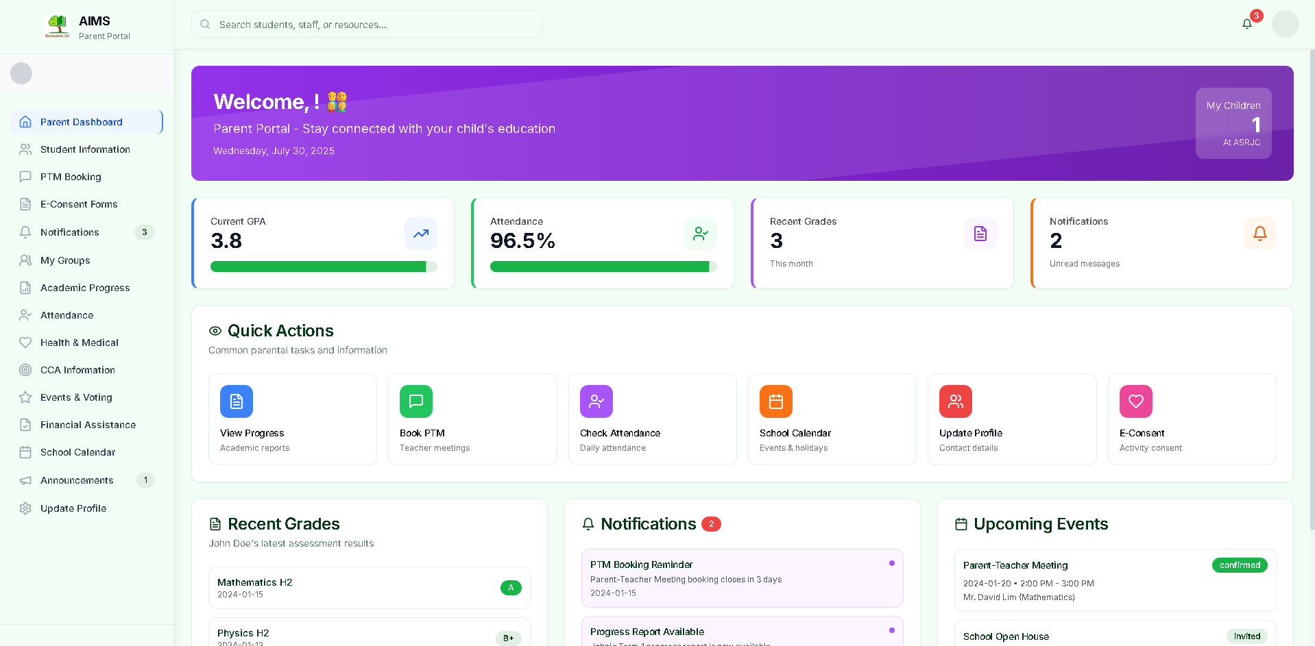1315x646 pixels.
Task: Click the Unread messages text
Action: 1085,264
